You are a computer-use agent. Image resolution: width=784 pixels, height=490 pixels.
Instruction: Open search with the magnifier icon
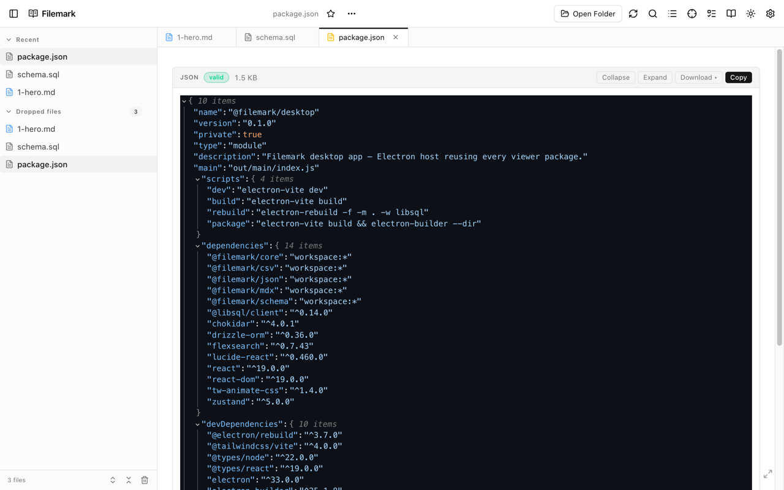653,13
